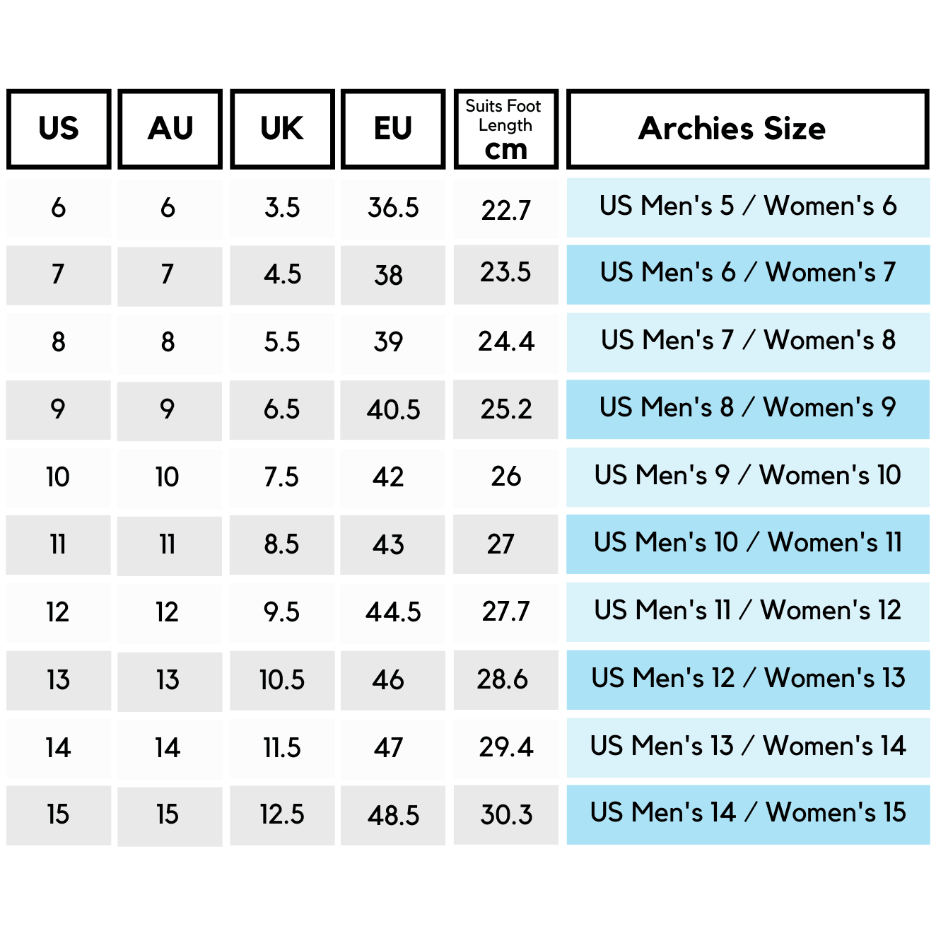Click US Men's 11 / Women's 12 cell
The width and height of the screenshot is (936, 936).
point(747,612)
